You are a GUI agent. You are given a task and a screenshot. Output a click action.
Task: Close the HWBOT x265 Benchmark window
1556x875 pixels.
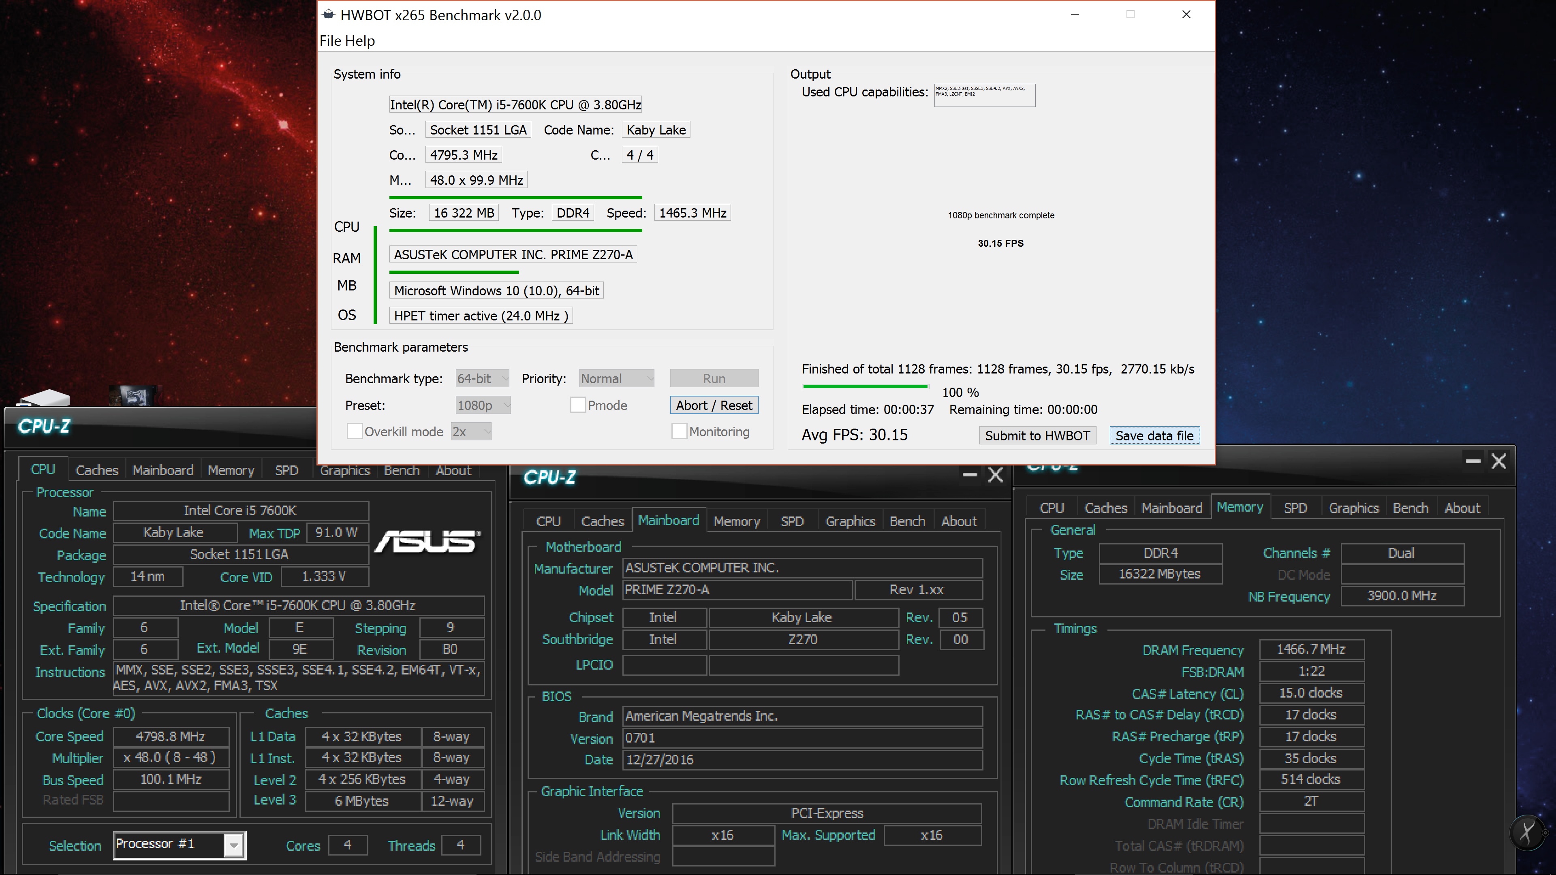[x=1186, y=15]
